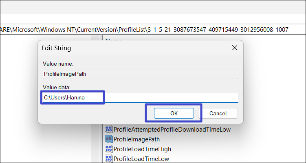Click the binary icon beside ProfileAttemptedProfileDownloadTimeLow
306x163 pixels.
click(x=109, y=130)
